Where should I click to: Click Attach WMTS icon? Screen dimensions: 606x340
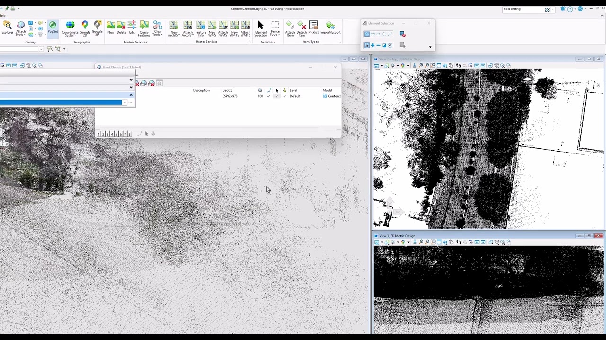[245, 29]
